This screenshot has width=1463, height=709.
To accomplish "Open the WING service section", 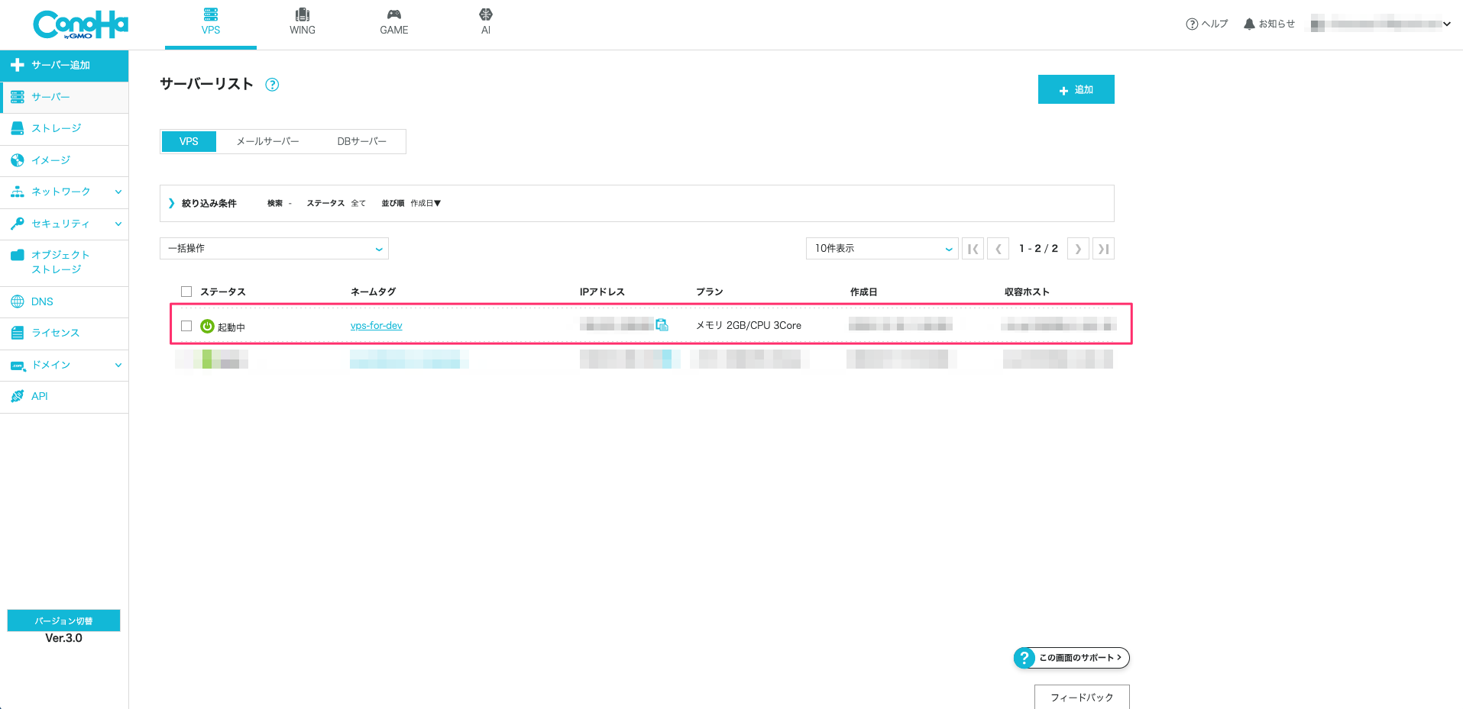I will 303,21.
